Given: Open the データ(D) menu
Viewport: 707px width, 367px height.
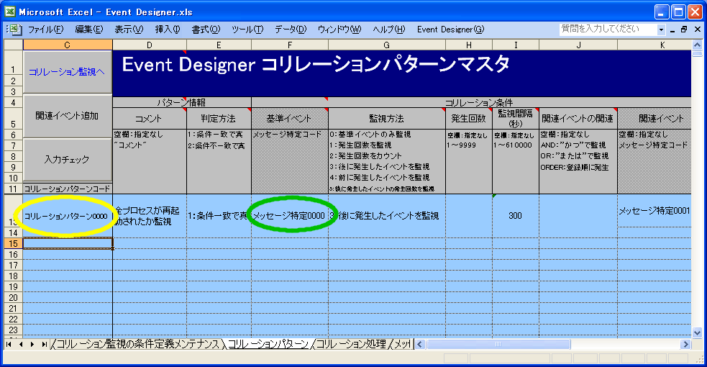Looking at the screenshot, I should 290,30.
